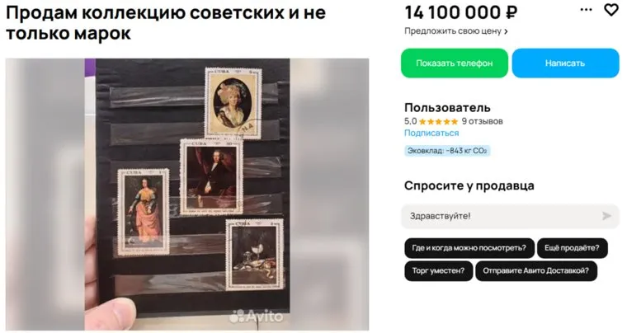
Task: Select quick question 'Торг уместен?'
Action: (438, 270)
